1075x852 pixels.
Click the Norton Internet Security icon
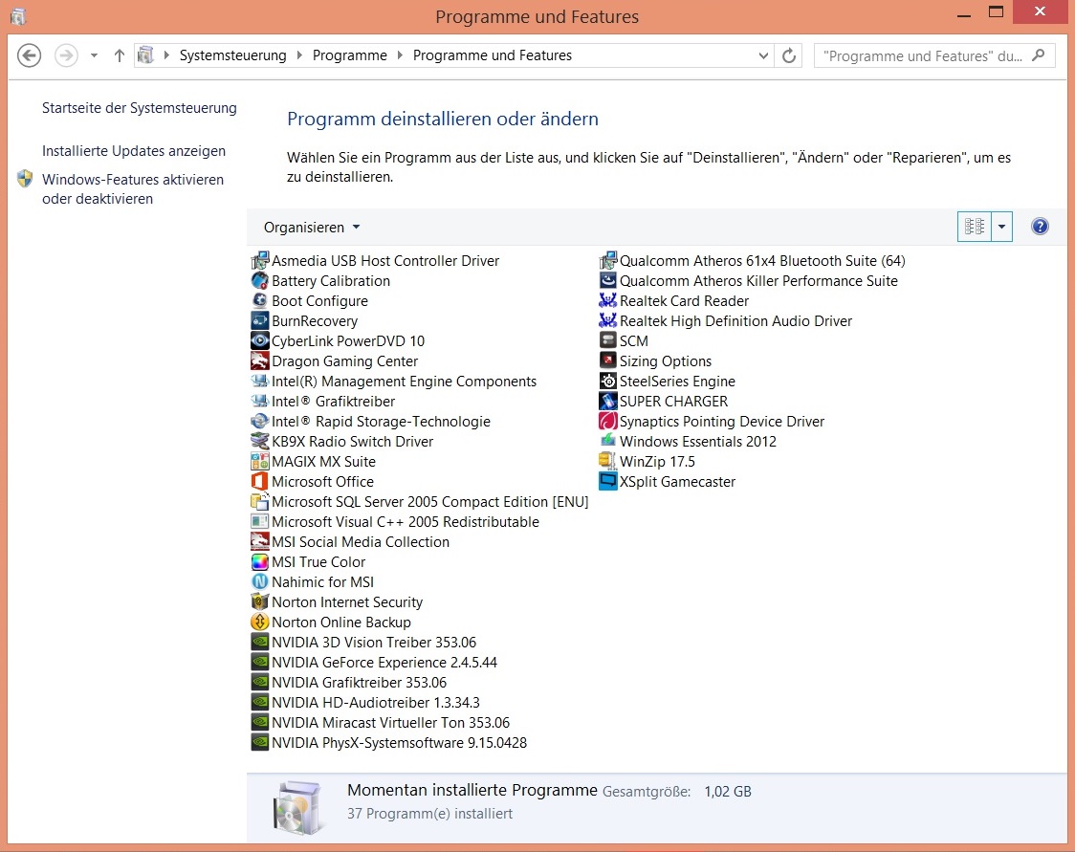[x=260, y=601]
